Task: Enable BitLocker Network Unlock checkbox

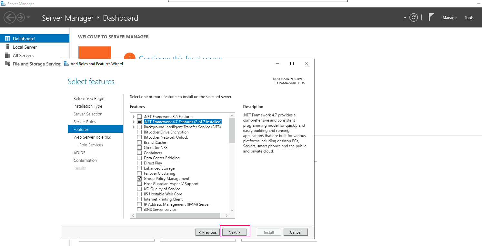Action: coord(139,137)
